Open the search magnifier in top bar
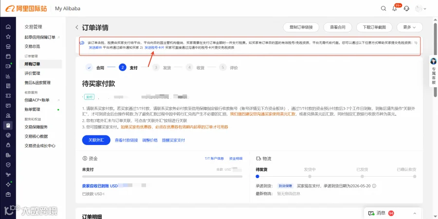 pyautogui.click(x=383, y=8)
